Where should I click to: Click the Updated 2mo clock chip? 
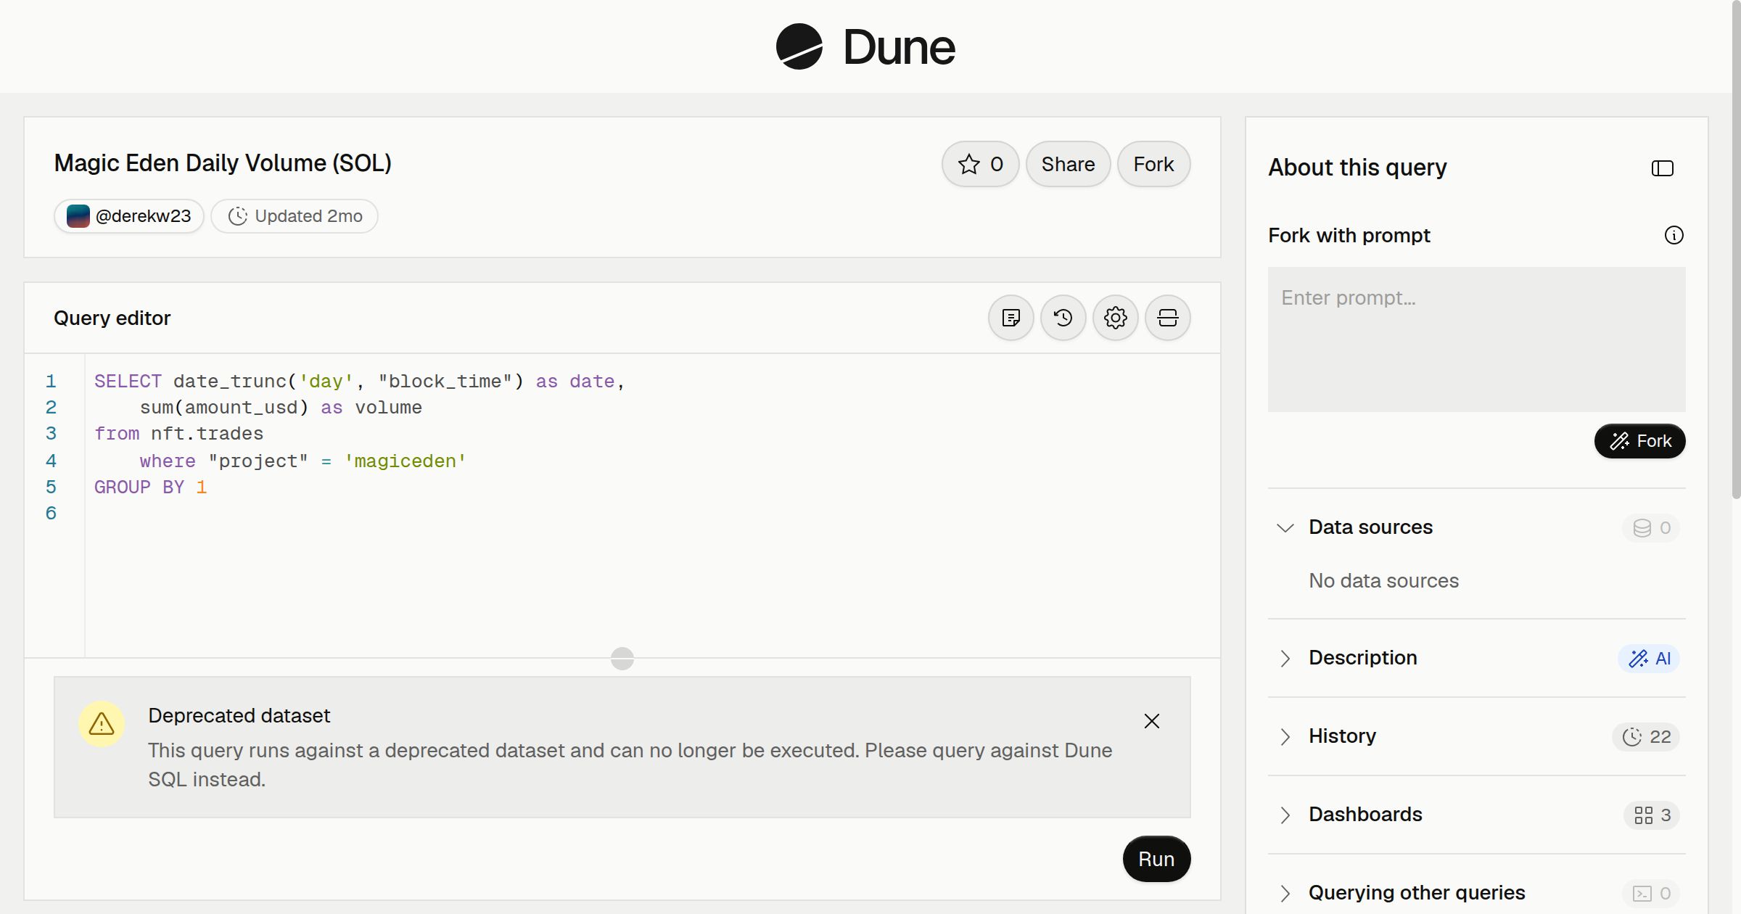(x=295, y=216)
